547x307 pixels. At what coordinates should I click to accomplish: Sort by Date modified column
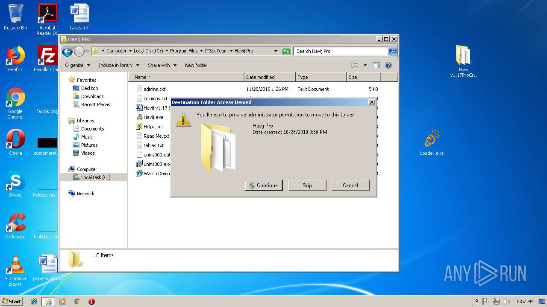tap(270, 77)
